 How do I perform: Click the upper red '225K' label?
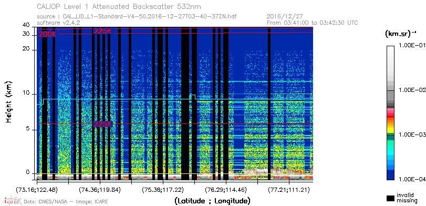click(x=102, y=31)
